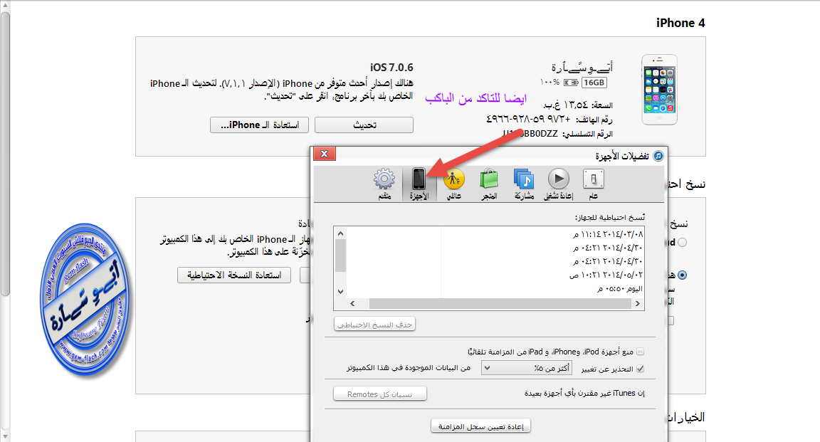Click the iTunes logo in dialog title

658,155
